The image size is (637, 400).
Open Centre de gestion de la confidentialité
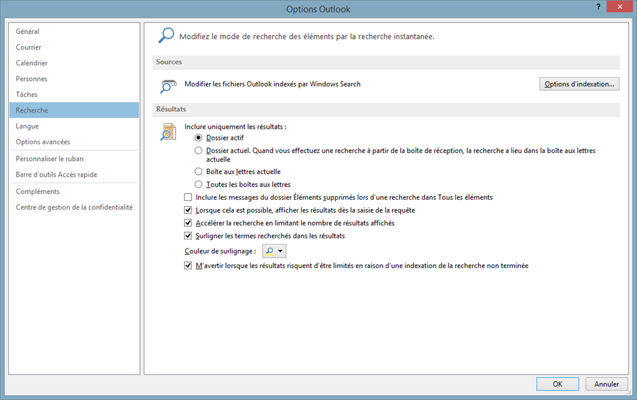[x=74, y=207]
